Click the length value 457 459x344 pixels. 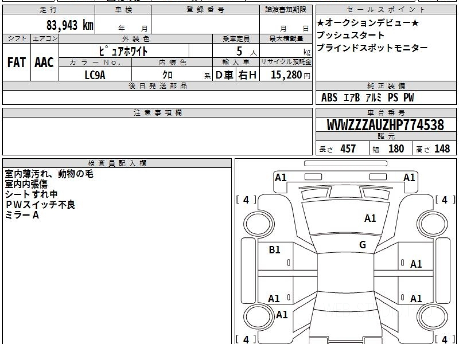tap(348, 149)
